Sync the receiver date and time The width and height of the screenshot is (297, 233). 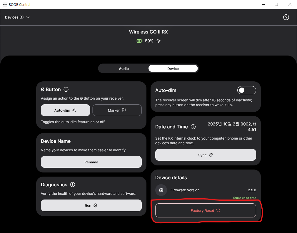[x=206, y=155]
